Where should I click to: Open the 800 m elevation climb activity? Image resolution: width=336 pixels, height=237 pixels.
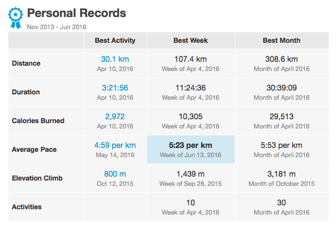point(115,174)
